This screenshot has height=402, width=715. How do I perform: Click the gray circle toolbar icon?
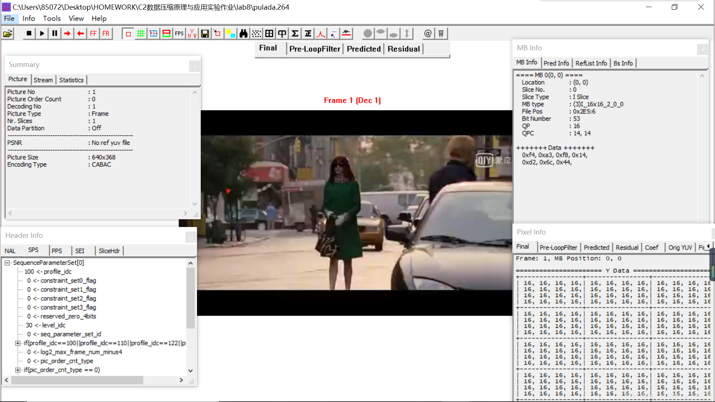point(368,34)
